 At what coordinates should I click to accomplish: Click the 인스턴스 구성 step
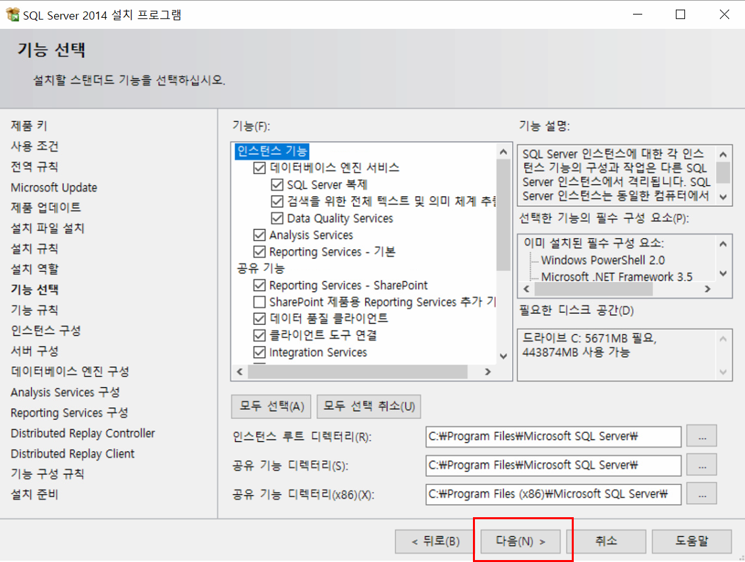[46, 331]
